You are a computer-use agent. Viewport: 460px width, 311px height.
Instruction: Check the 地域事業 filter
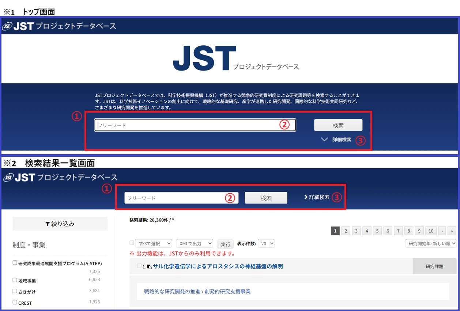[15, 280]
